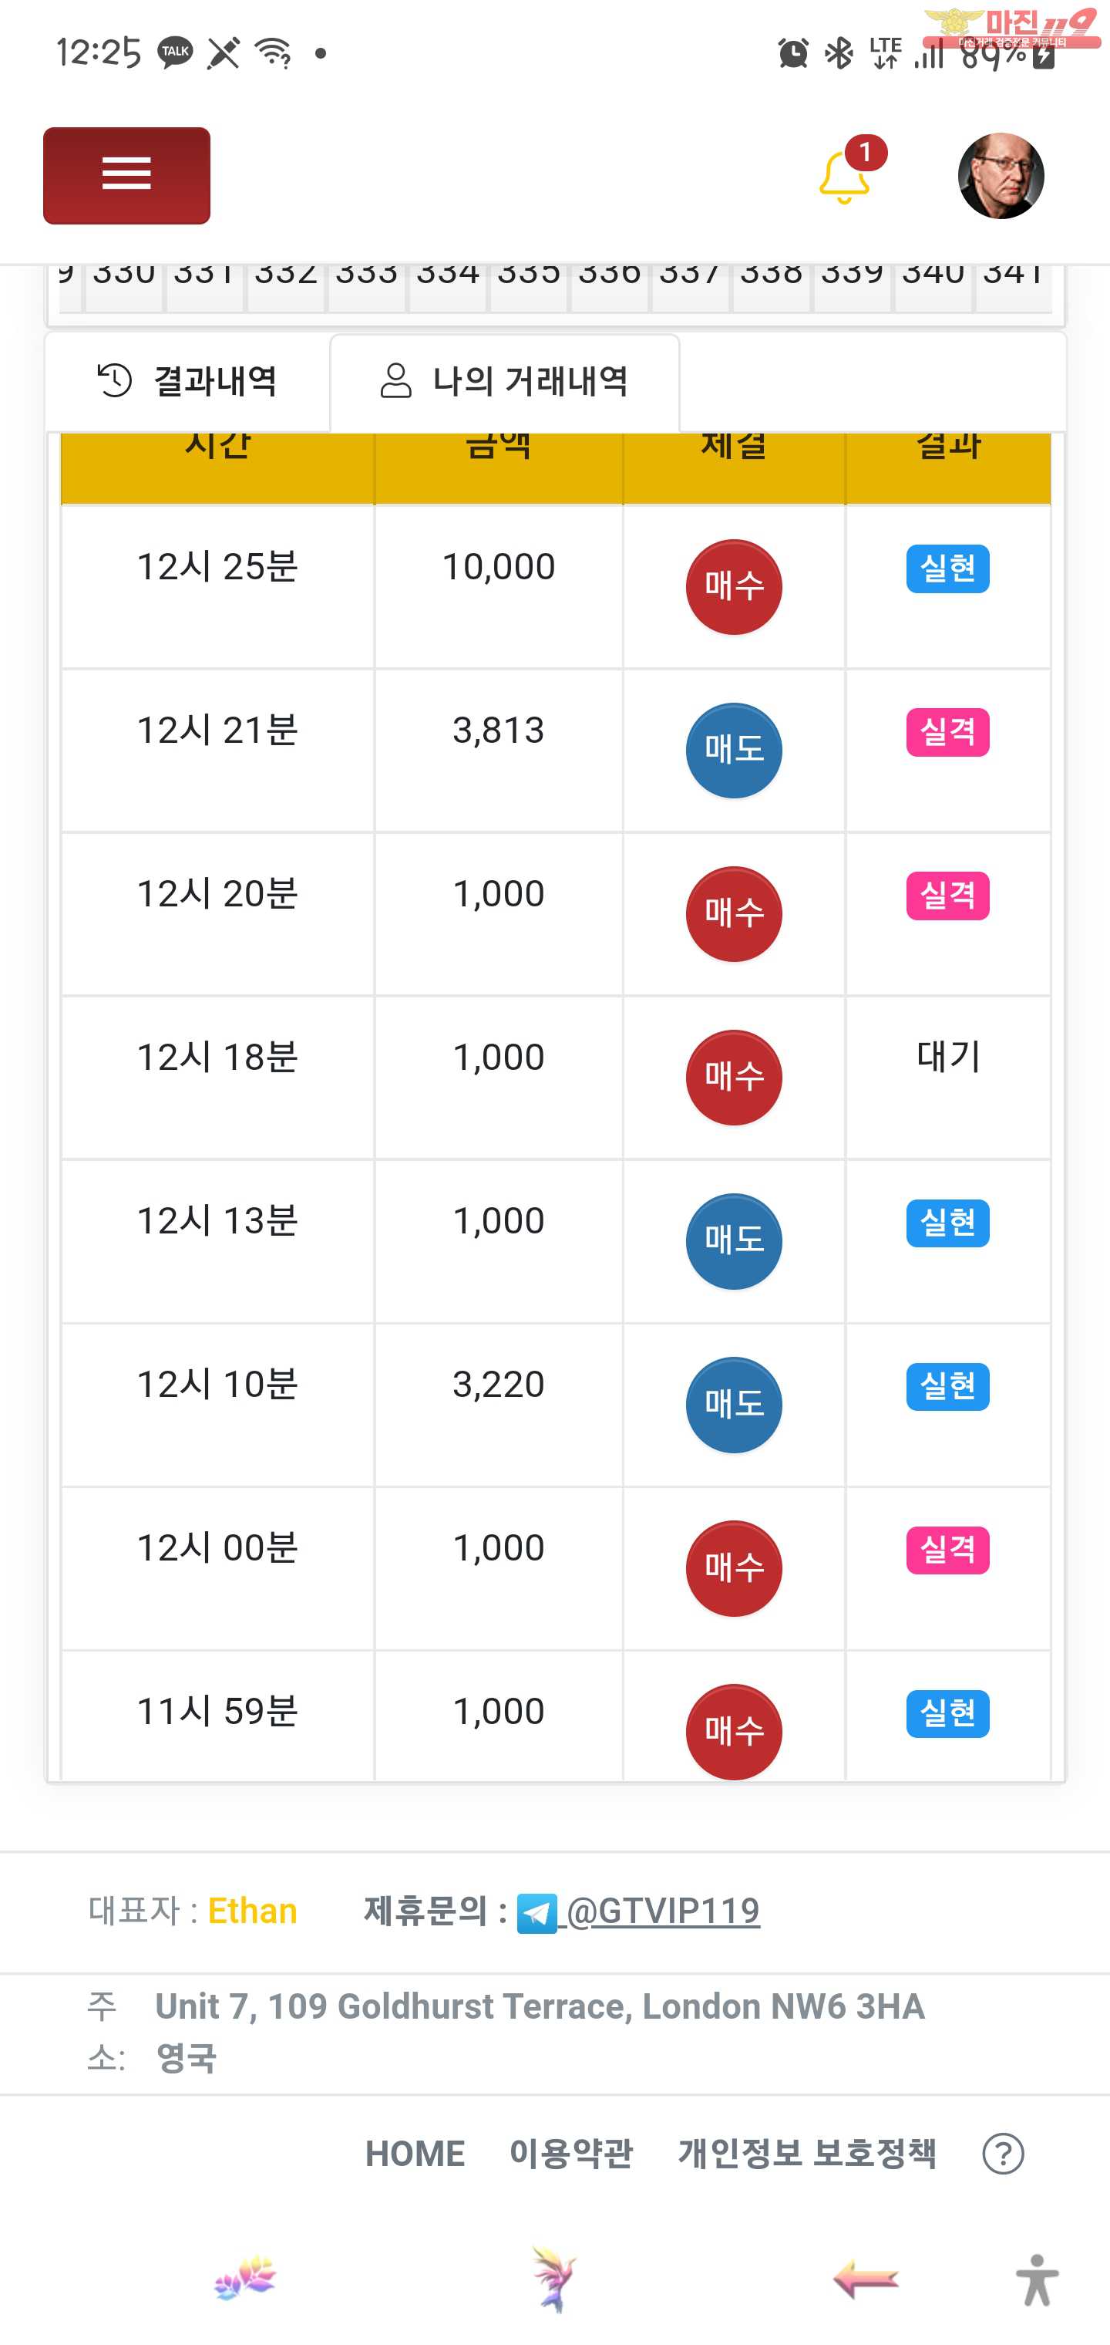Open the notification bell
The width and height of the screenshot is (1110, 2345).
[x=844, y=177]
